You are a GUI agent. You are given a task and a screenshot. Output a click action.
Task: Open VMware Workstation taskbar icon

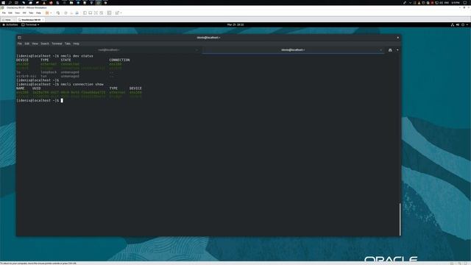click(x=98, y=3)
